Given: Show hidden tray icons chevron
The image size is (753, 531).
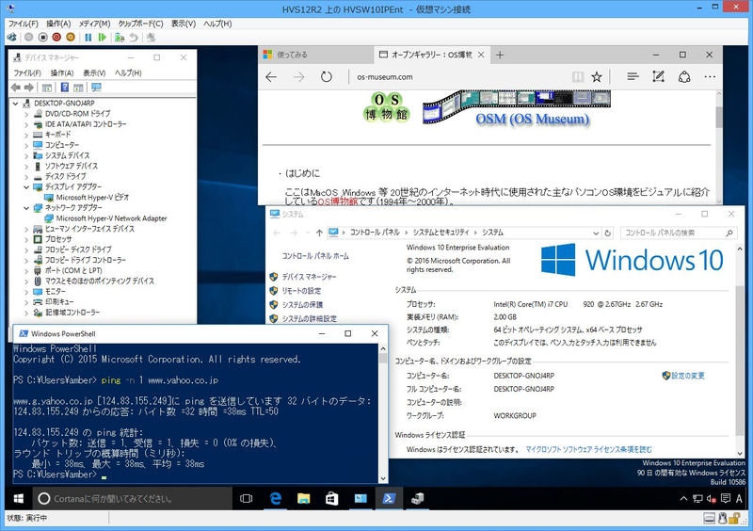Looking at the screenshot, I should click(683, 498).
